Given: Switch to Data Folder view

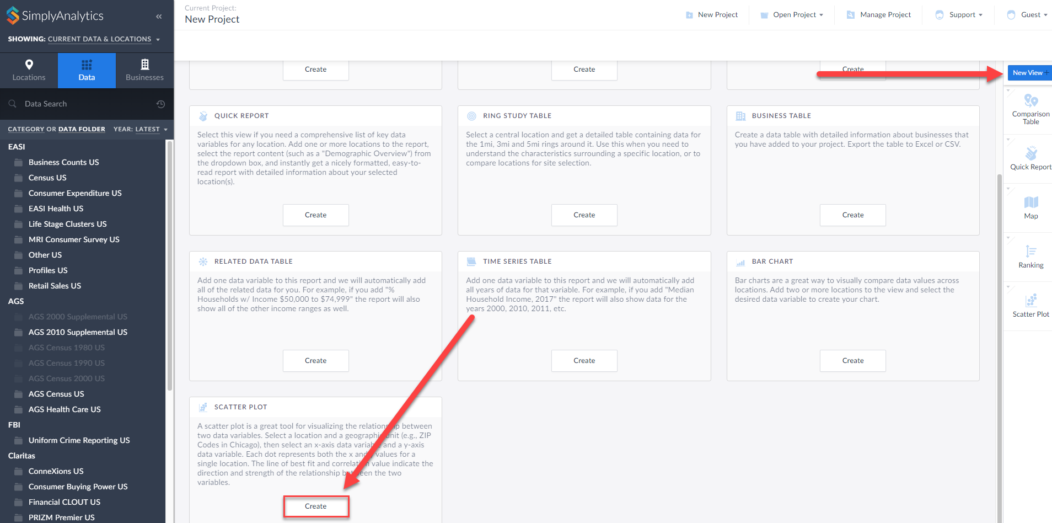Looking at the screenshot, I should [82, 129].
